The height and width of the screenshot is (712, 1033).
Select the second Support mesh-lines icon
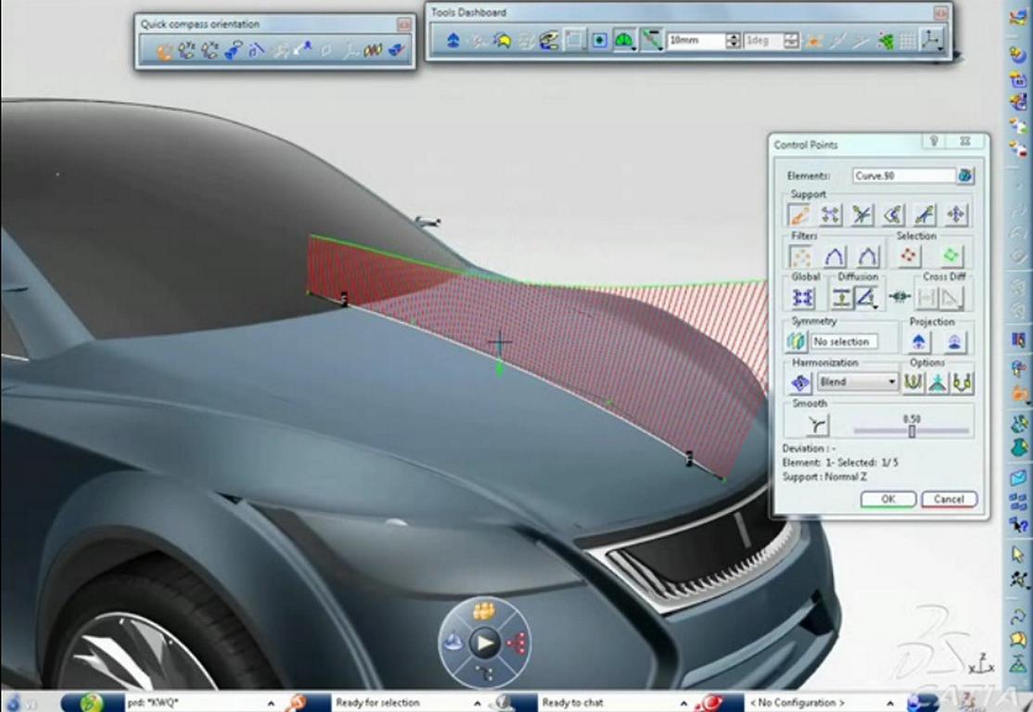click(830, 215)
